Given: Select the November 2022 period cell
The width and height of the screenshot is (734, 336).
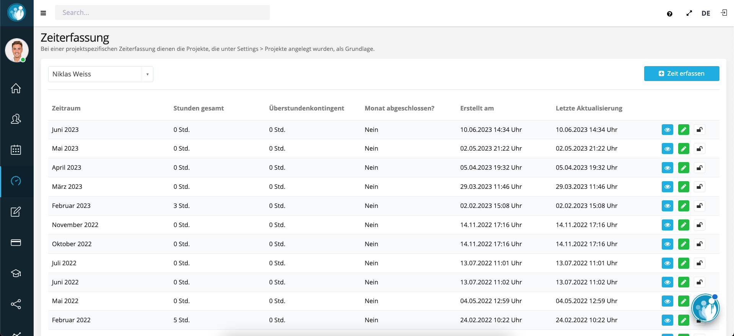Looking at the screenshot, I should pyautogui.click(x=75, y=225).
